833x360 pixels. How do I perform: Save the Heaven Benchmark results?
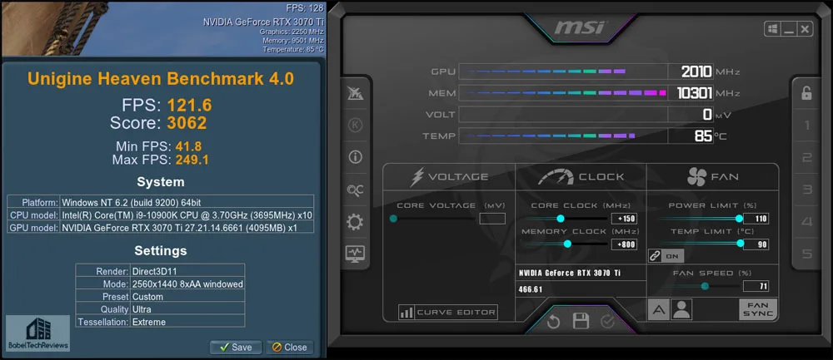(x=236, y=348)
